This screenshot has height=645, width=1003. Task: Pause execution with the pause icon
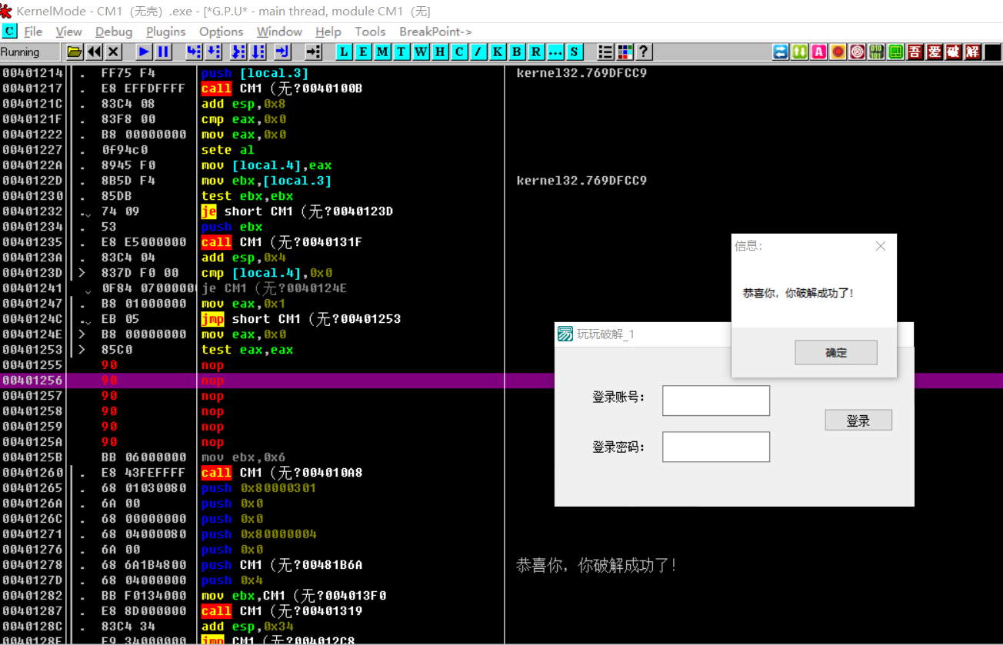(x=163, y=52)
